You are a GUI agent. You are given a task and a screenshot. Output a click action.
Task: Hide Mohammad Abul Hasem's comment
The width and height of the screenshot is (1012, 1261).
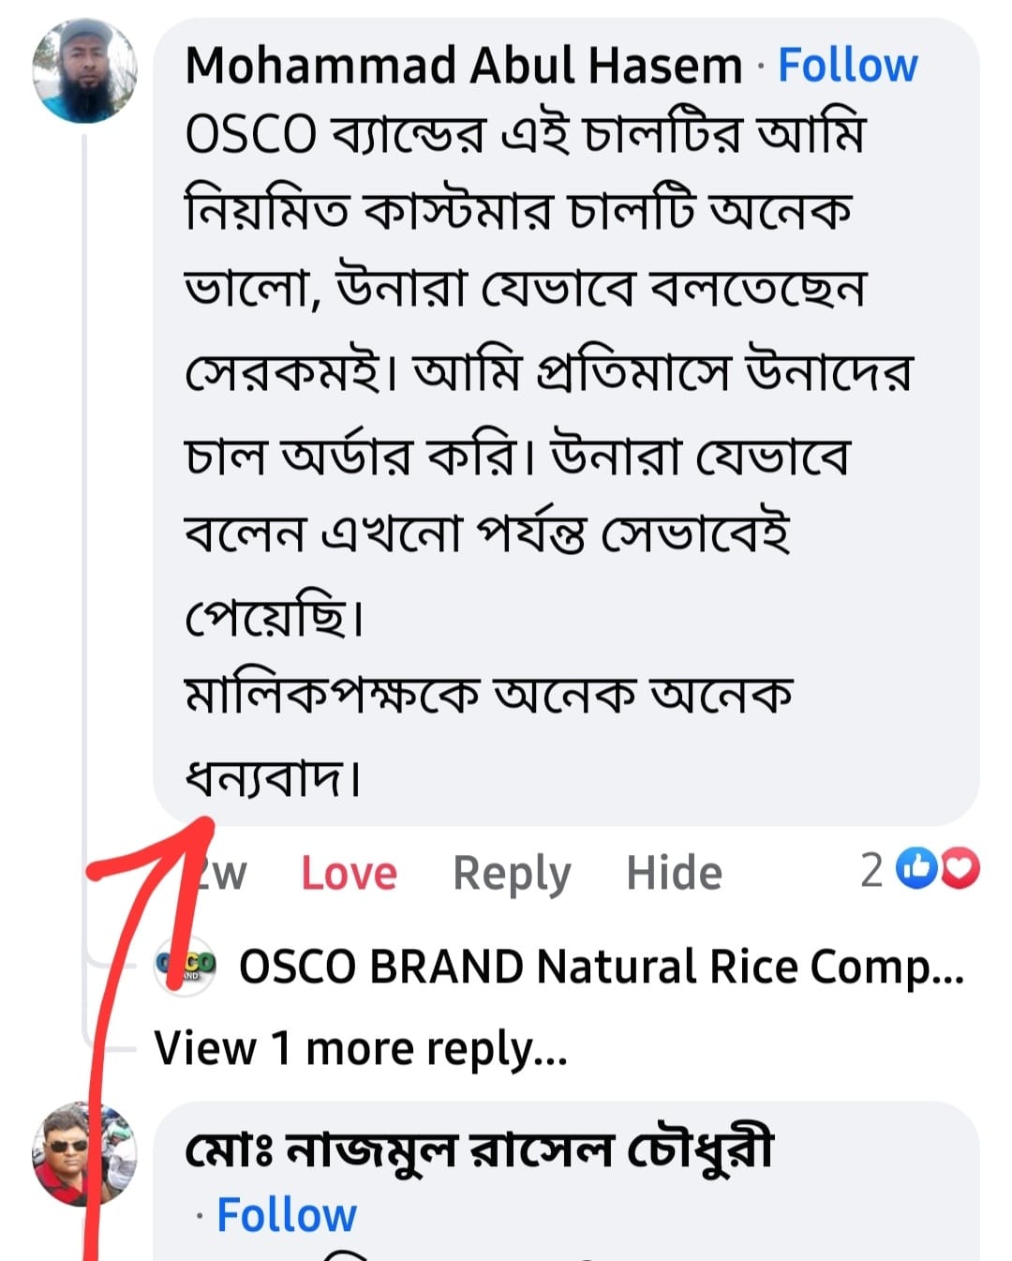coord(674,874)
